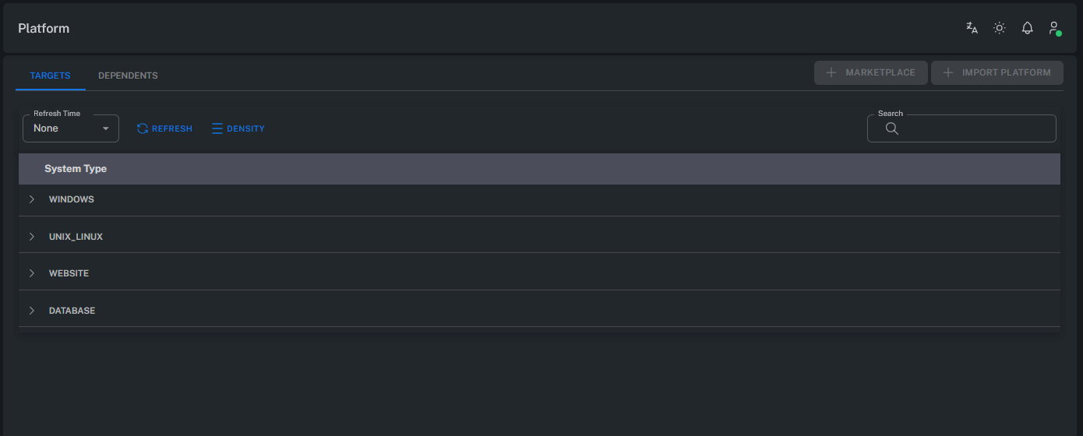The width and height of the screenshot is (1083, 436).
Task: Click the magnifier search icon
Action: point(892,129)
